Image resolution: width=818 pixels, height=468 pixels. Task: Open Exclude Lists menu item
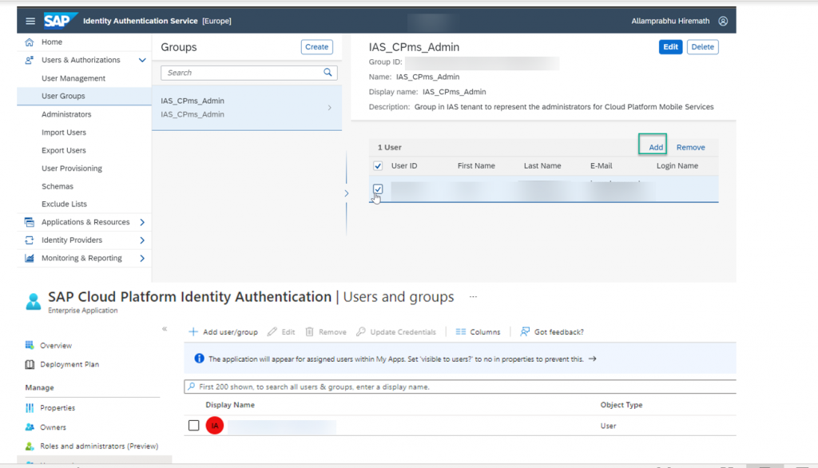tap(64, 204)
